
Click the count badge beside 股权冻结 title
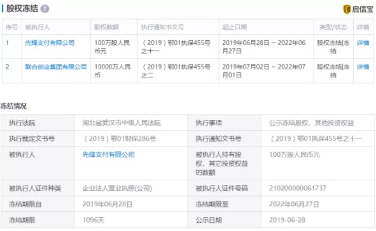point(45,9)
